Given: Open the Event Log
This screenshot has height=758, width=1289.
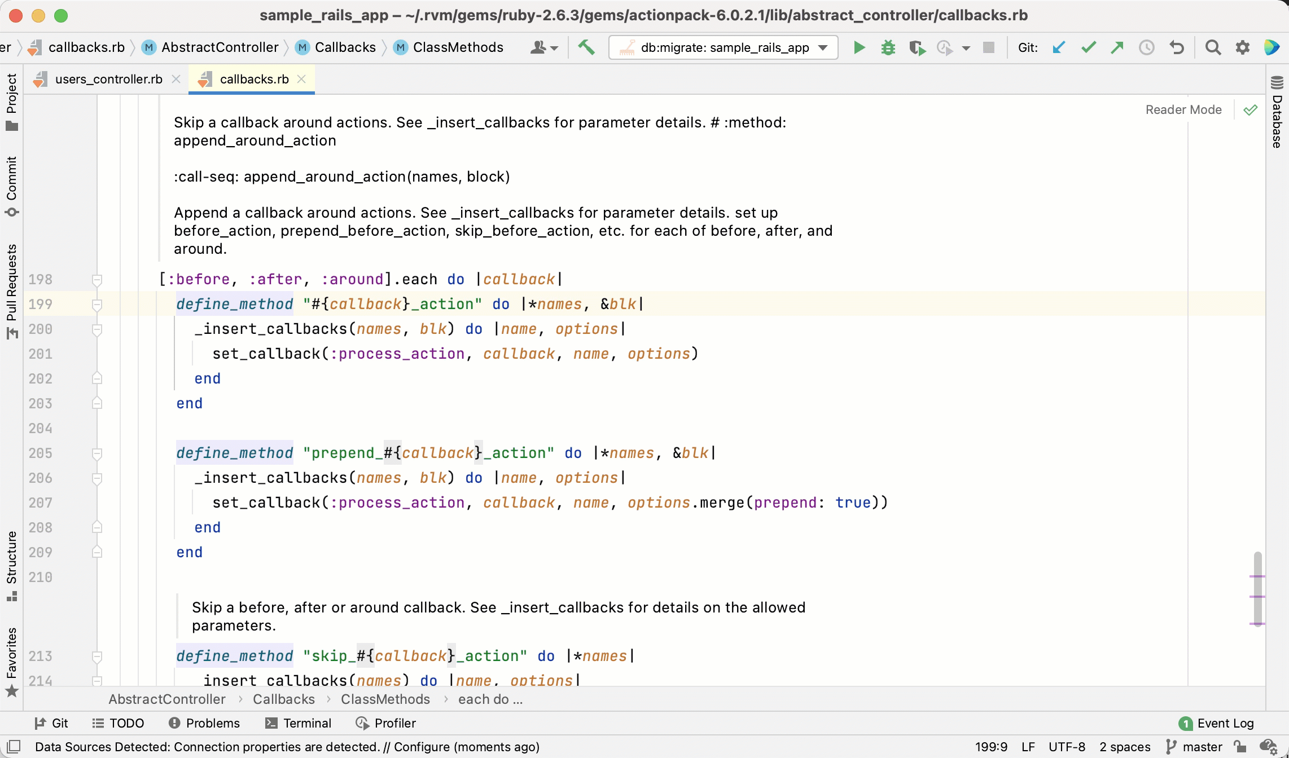Looking at the screenshot, I should coord(1225,723).
